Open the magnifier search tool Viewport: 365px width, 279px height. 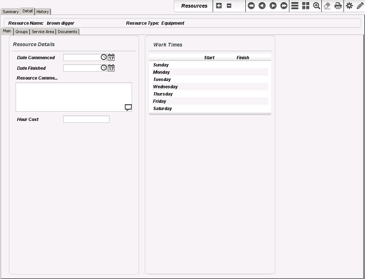tap(317, 6)
